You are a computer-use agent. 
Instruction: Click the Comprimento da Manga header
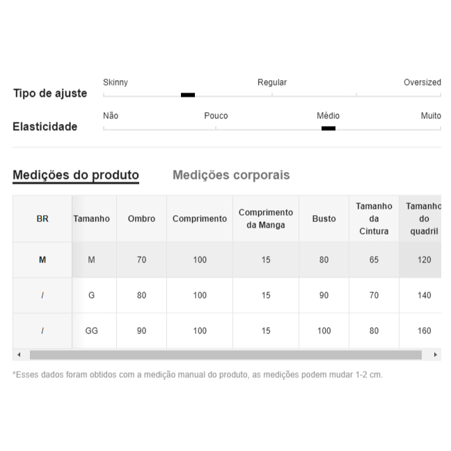click(x=266, y=219)
